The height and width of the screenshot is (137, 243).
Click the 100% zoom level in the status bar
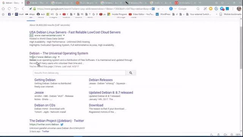coord(238,135)
